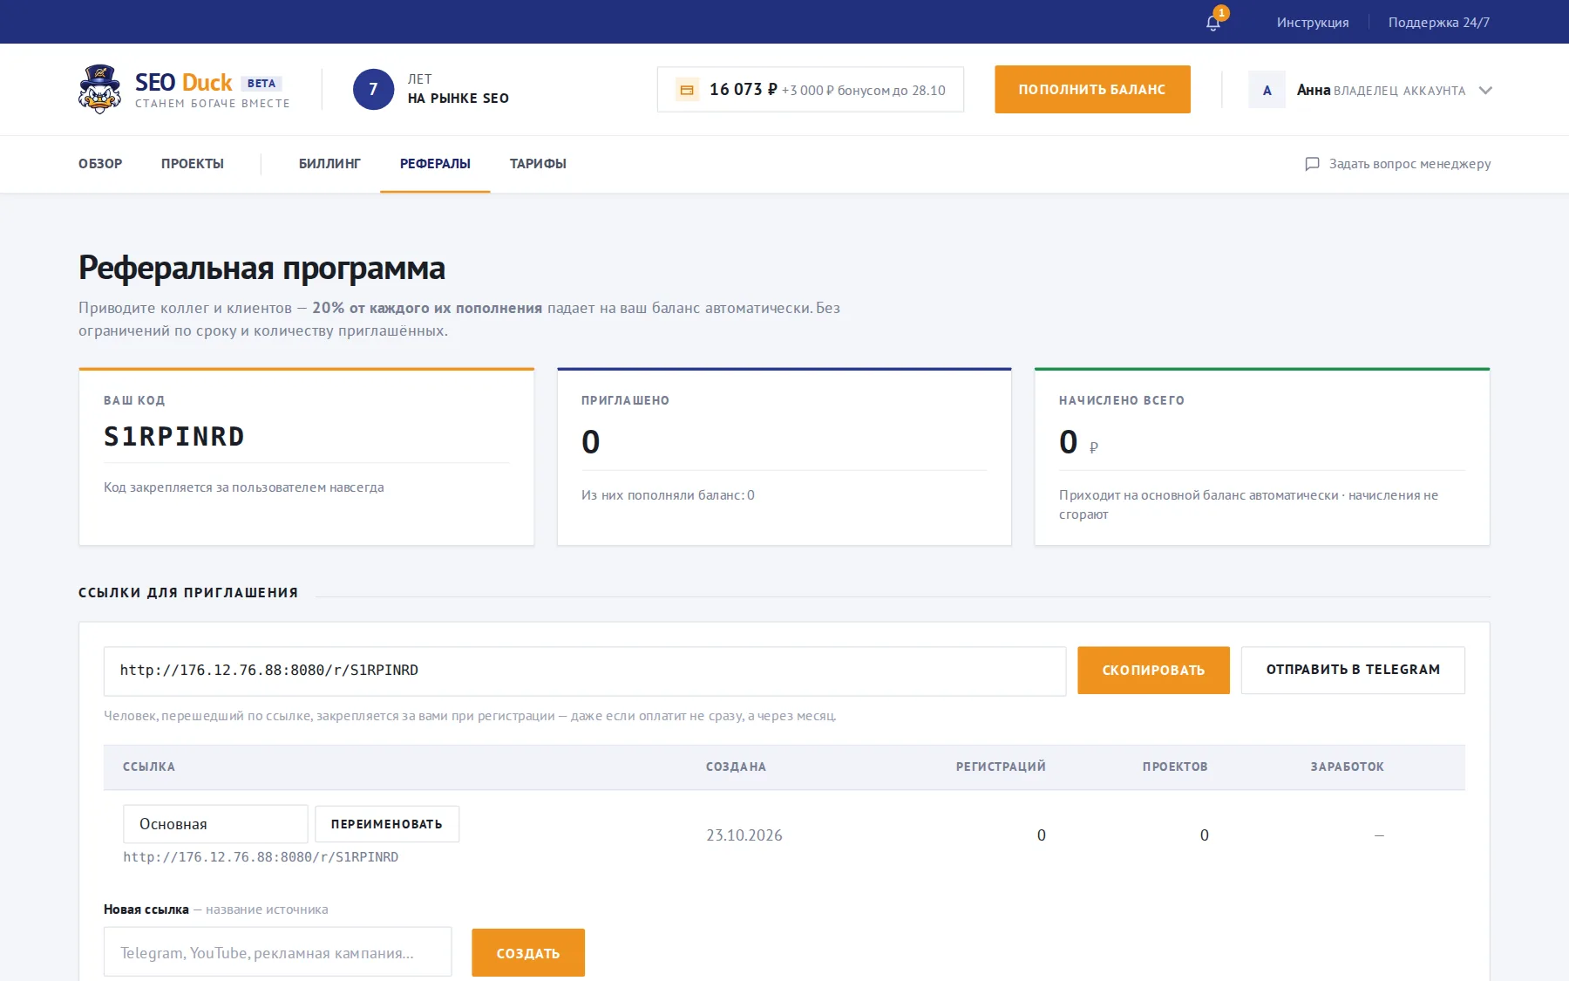
Task: Click Отправить в Telegram button
Action: (x=1353, y=670)
